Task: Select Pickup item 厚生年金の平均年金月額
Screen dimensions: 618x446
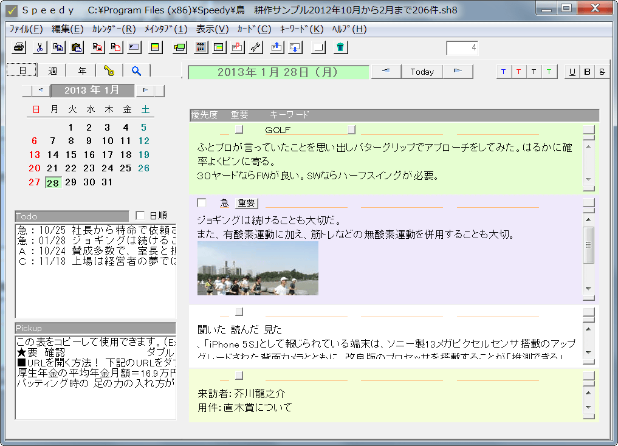Action: (96, 372)
